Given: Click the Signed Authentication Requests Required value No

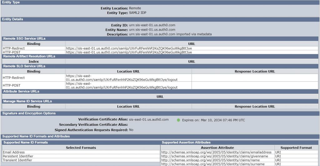Looking at the screenshot, I should 131,130.
